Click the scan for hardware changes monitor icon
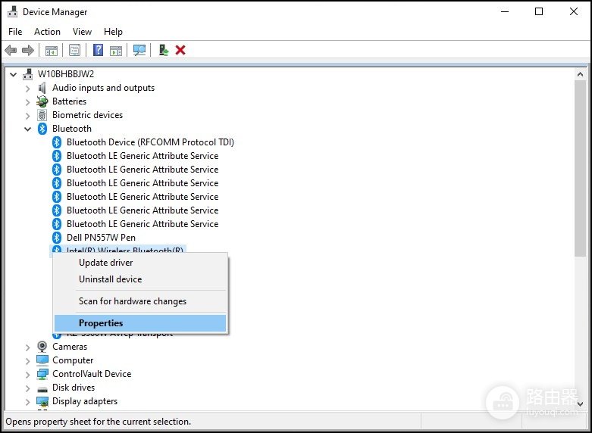 click(x=139, y=50)
